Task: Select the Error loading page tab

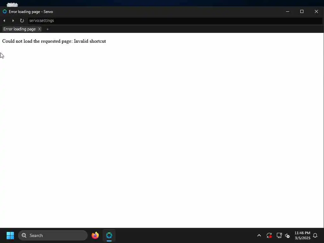Action: [x=19, y=29]
